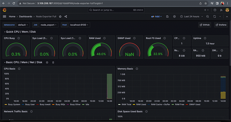Open the refresh interval dropdown arrow
231x122 pixels.
pyautogui.click(x=220, y=17)
